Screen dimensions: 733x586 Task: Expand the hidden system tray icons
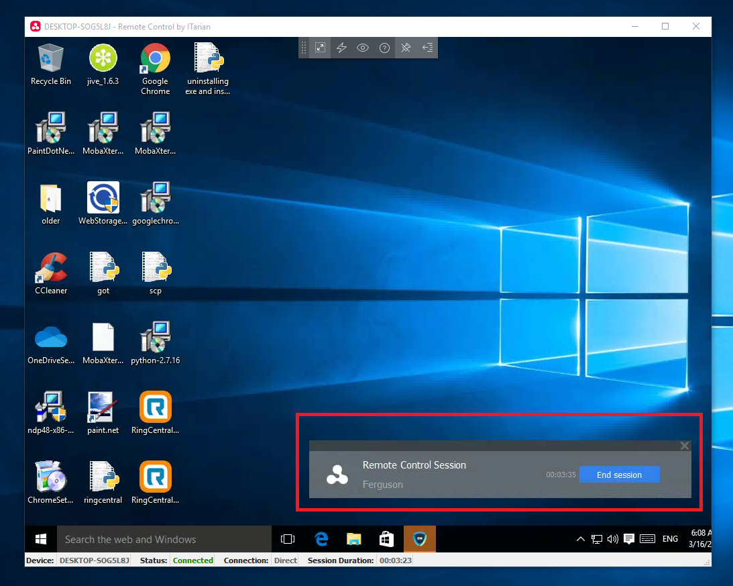point(580,539)
